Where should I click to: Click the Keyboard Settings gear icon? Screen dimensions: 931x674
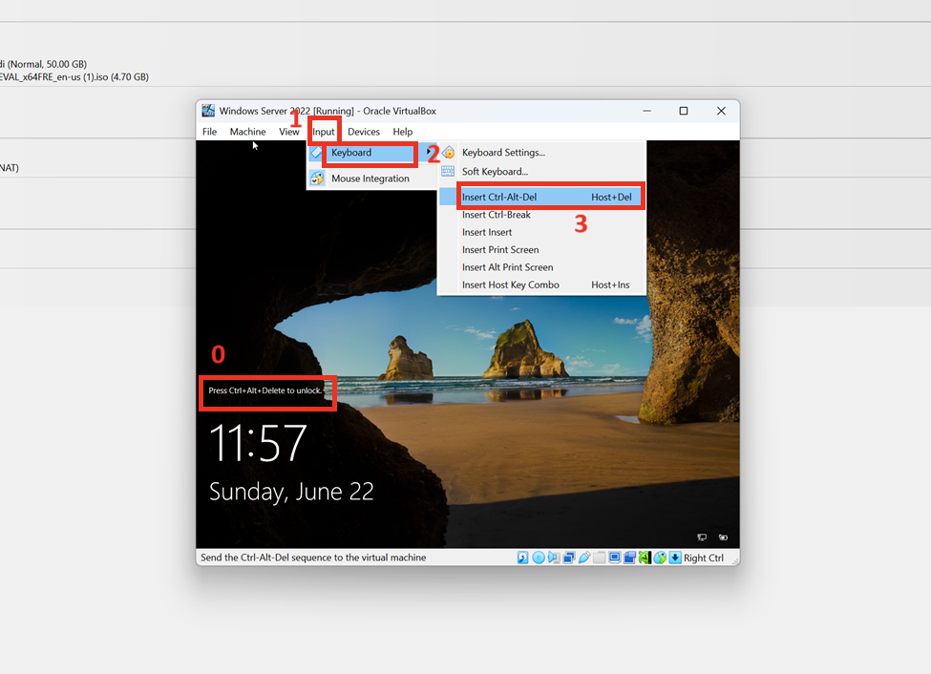tap(448, 153)
